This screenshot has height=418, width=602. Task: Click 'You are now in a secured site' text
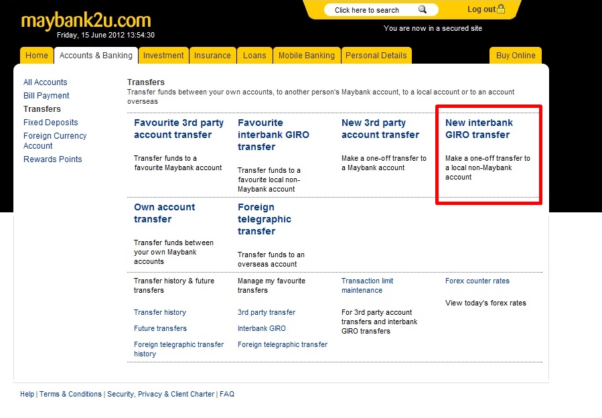click(433, 28)
